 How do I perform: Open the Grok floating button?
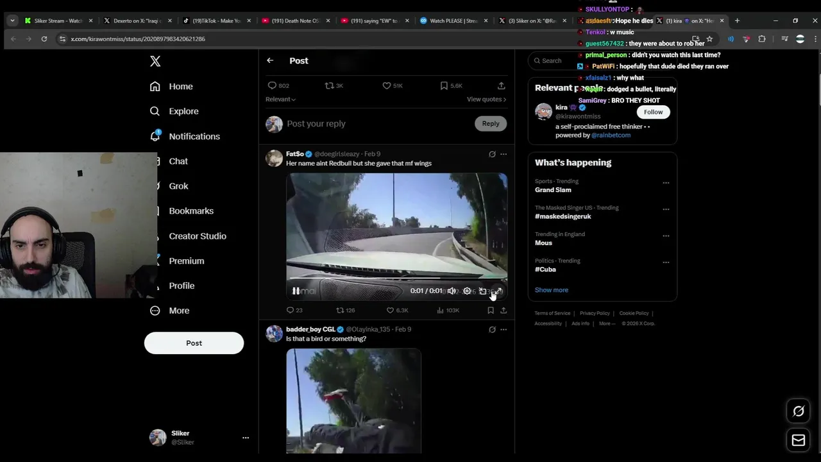799,411
